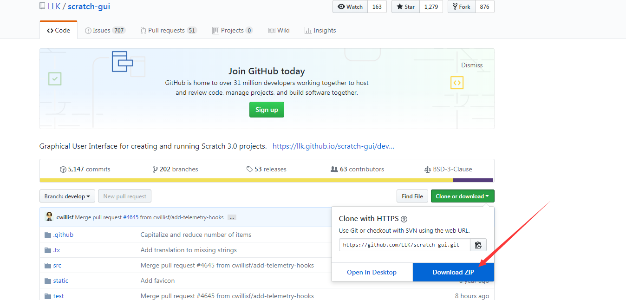Screen dimensions: 626x300
Task: Open the llk.github.io project URL
Action: click(x=333, y=146)
